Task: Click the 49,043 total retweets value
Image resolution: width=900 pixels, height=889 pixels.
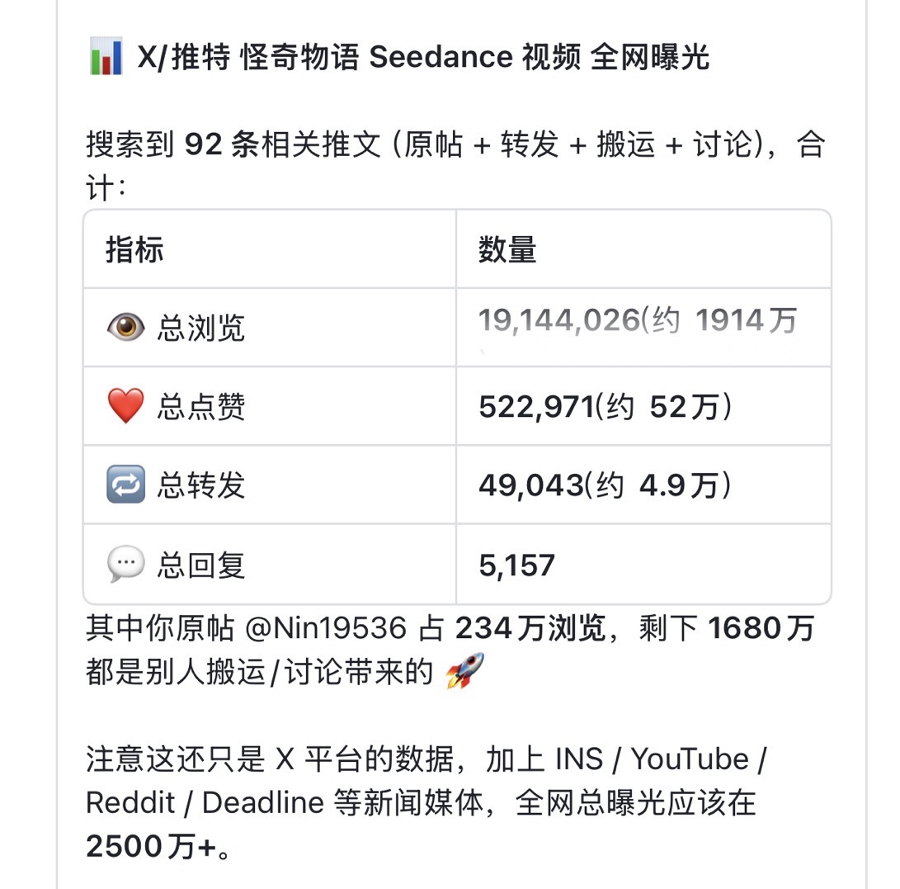Action: pos(530,485)
